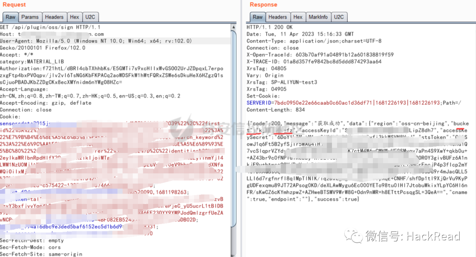Image resolution: width=476 pixels, height=257 pixels.
Task: Open the Request Hex tab
Action: point(74,17)
